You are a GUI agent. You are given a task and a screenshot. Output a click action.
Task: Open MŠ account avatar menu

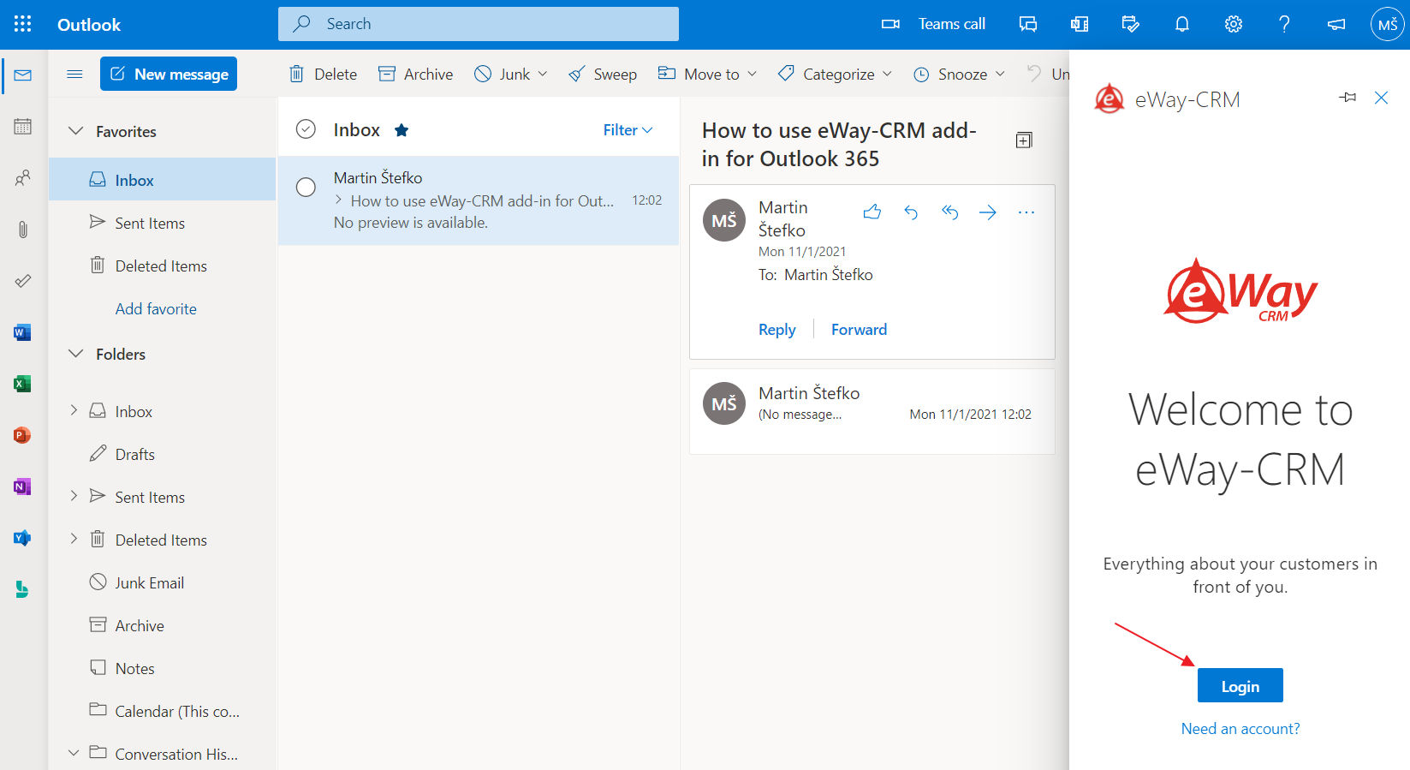click(1388, 24)
